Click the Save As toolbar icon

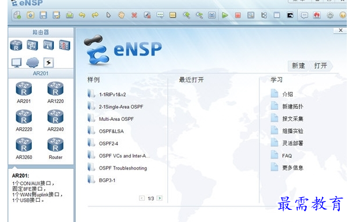click(x=56, y=15)
